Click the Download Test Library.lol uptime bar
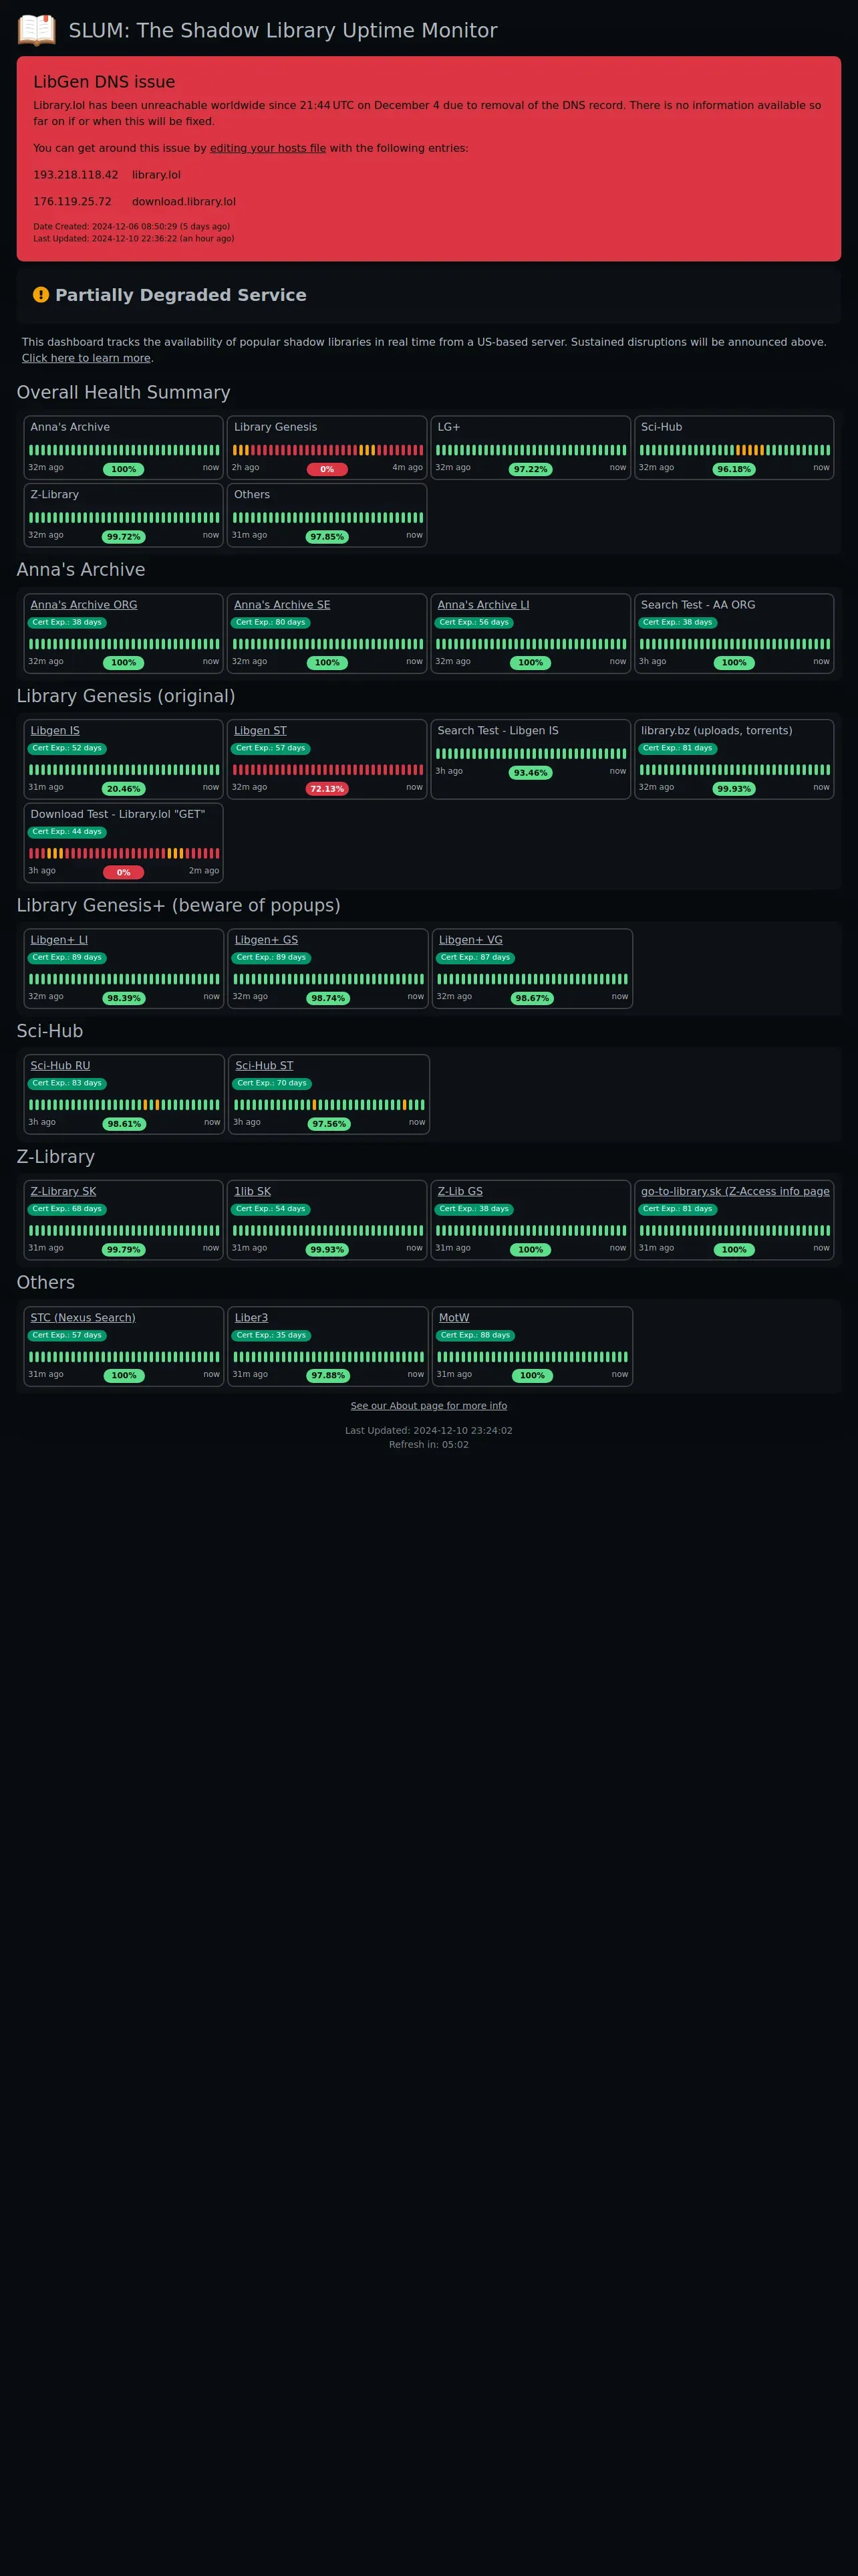 tap(124, 853)
